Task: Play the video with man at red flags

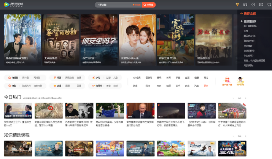Action: click(140, 111)
